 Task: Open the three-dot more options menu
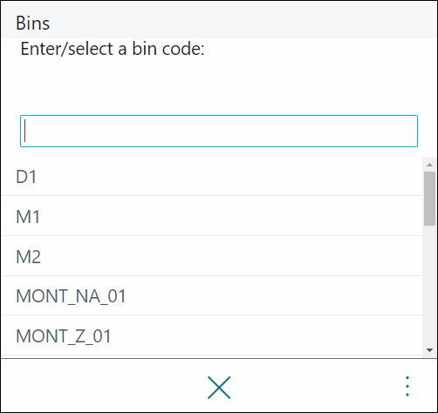point(407,386)
